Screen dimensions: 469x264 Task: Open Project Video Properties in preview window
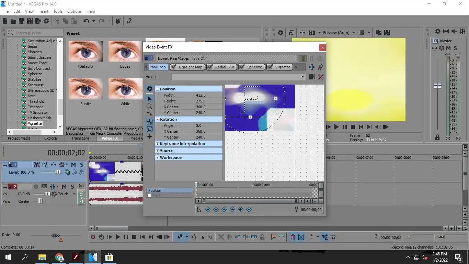click(x=281, y=33)
